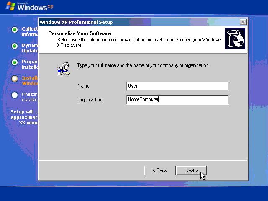Select the Dynamic Update step bullet
This screenshot has height=201, width=268.
[x=15, y=46]
